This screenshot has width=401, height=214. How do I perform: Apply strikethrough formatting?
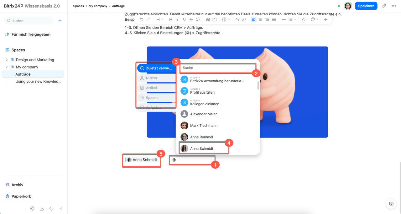coord(191,19)
